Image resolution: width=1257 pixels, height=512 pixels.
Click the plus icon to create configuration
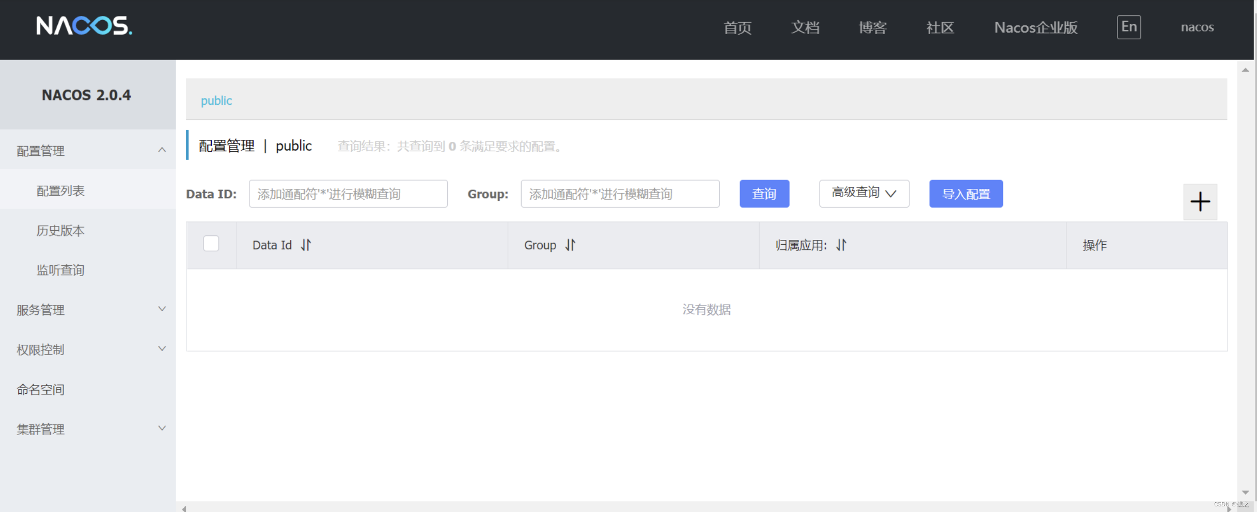(1200, 201)
